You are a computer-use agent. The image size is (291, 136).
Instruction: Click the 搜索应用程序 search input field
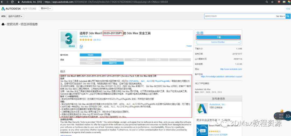tap(240, 16)
